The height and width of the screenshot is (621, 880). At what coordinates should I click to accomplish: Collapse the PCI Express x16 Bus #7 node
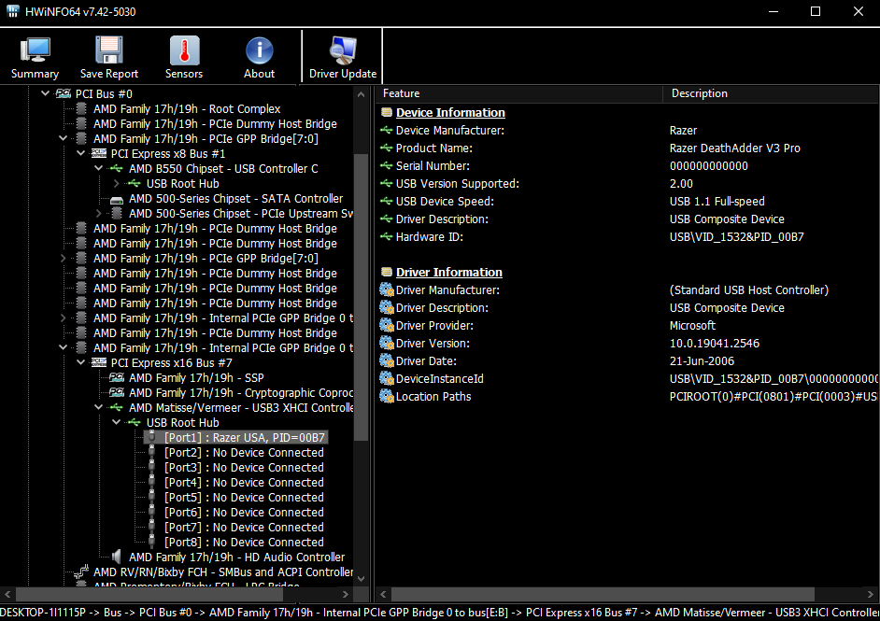(x=80, y=363)
